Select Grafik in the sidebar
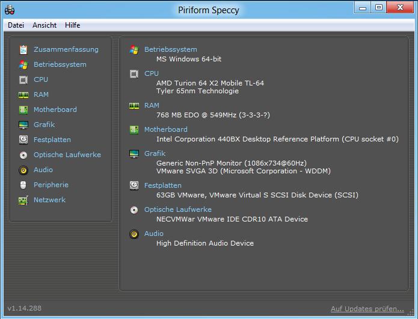418x319 pixels. click(45, 125)
